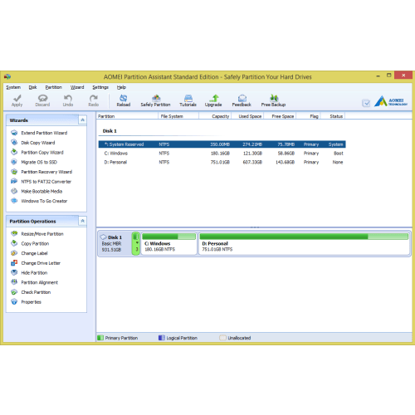
Task: Open Feedback envelope icon
Action: [x=242, y=98]
